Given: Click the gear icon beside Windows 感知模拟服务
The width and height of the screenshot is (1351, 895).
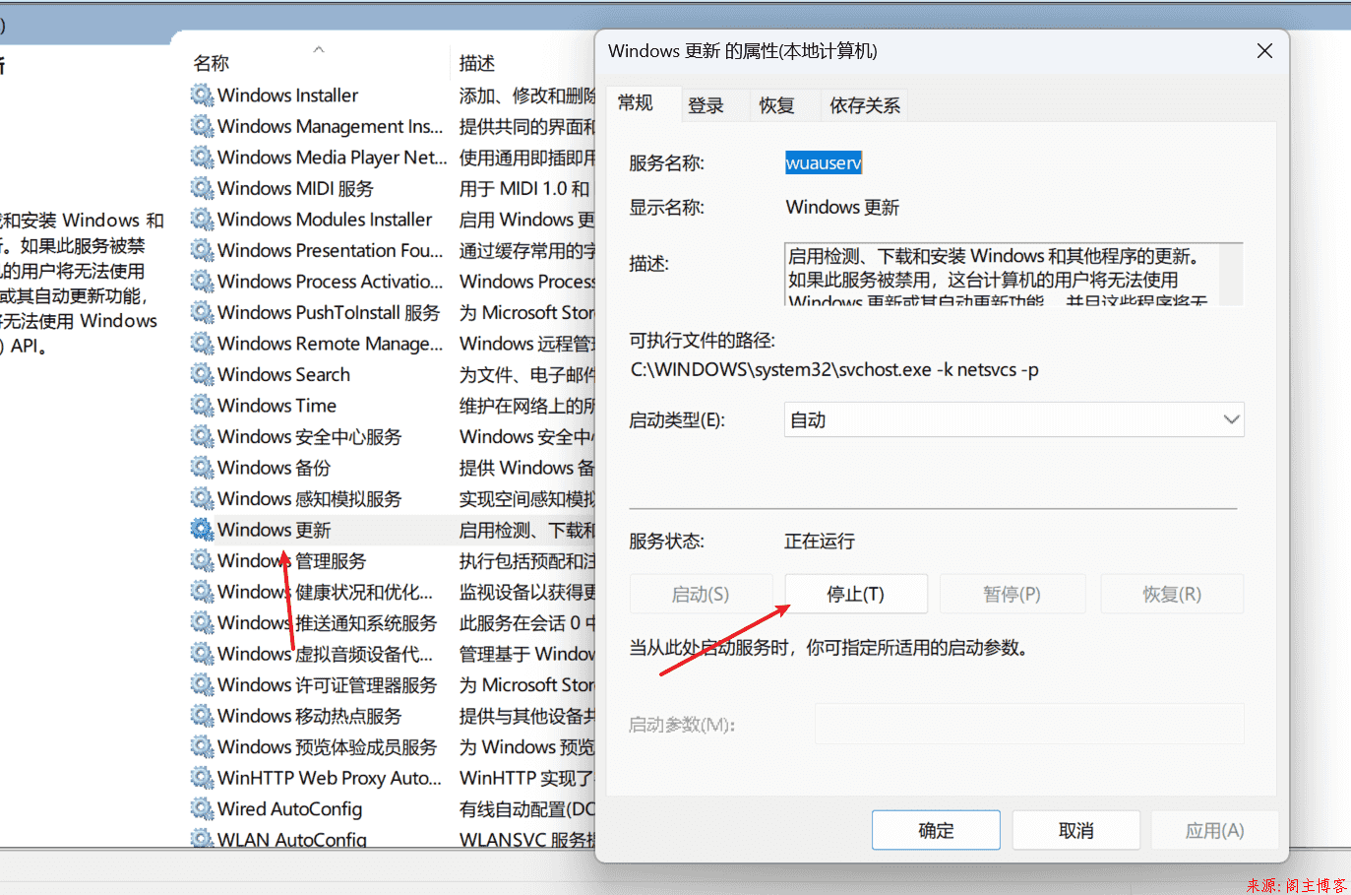Looking at the screenshot, I should pos(202,498).
